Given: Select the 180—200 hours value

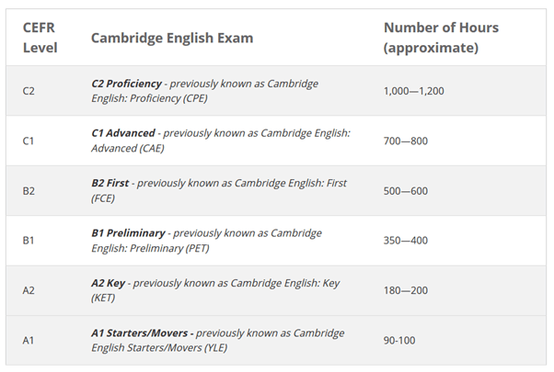Looking at the screenshot, I should [406, 290].
